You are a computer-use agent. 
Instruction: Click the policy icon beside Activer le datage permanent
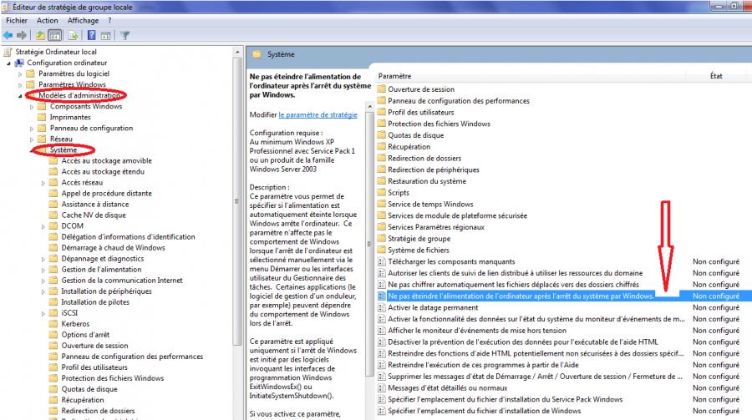(382, 307)
